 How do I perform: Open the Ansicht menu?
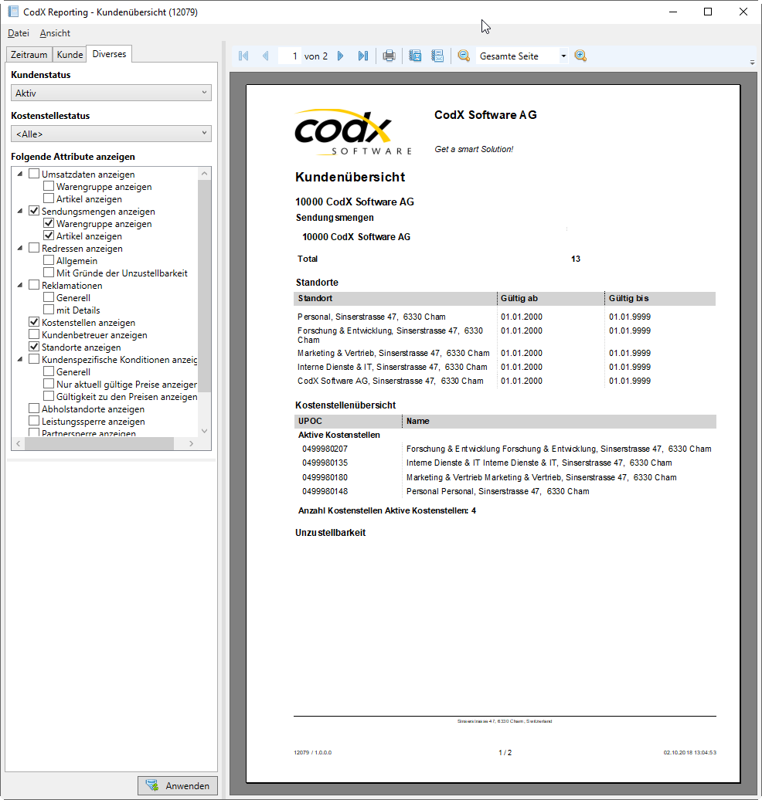pyautogui.click(x=55, y=33)
